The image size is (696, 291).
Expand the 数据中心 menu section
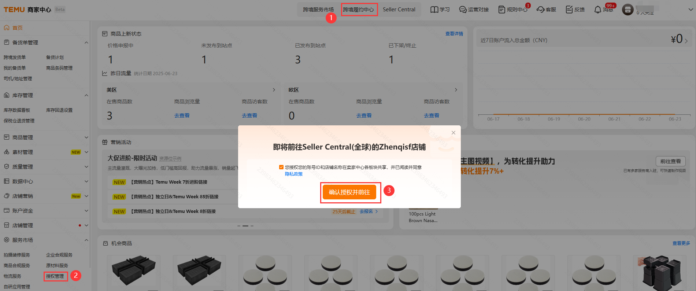click(x=86, y=181)
